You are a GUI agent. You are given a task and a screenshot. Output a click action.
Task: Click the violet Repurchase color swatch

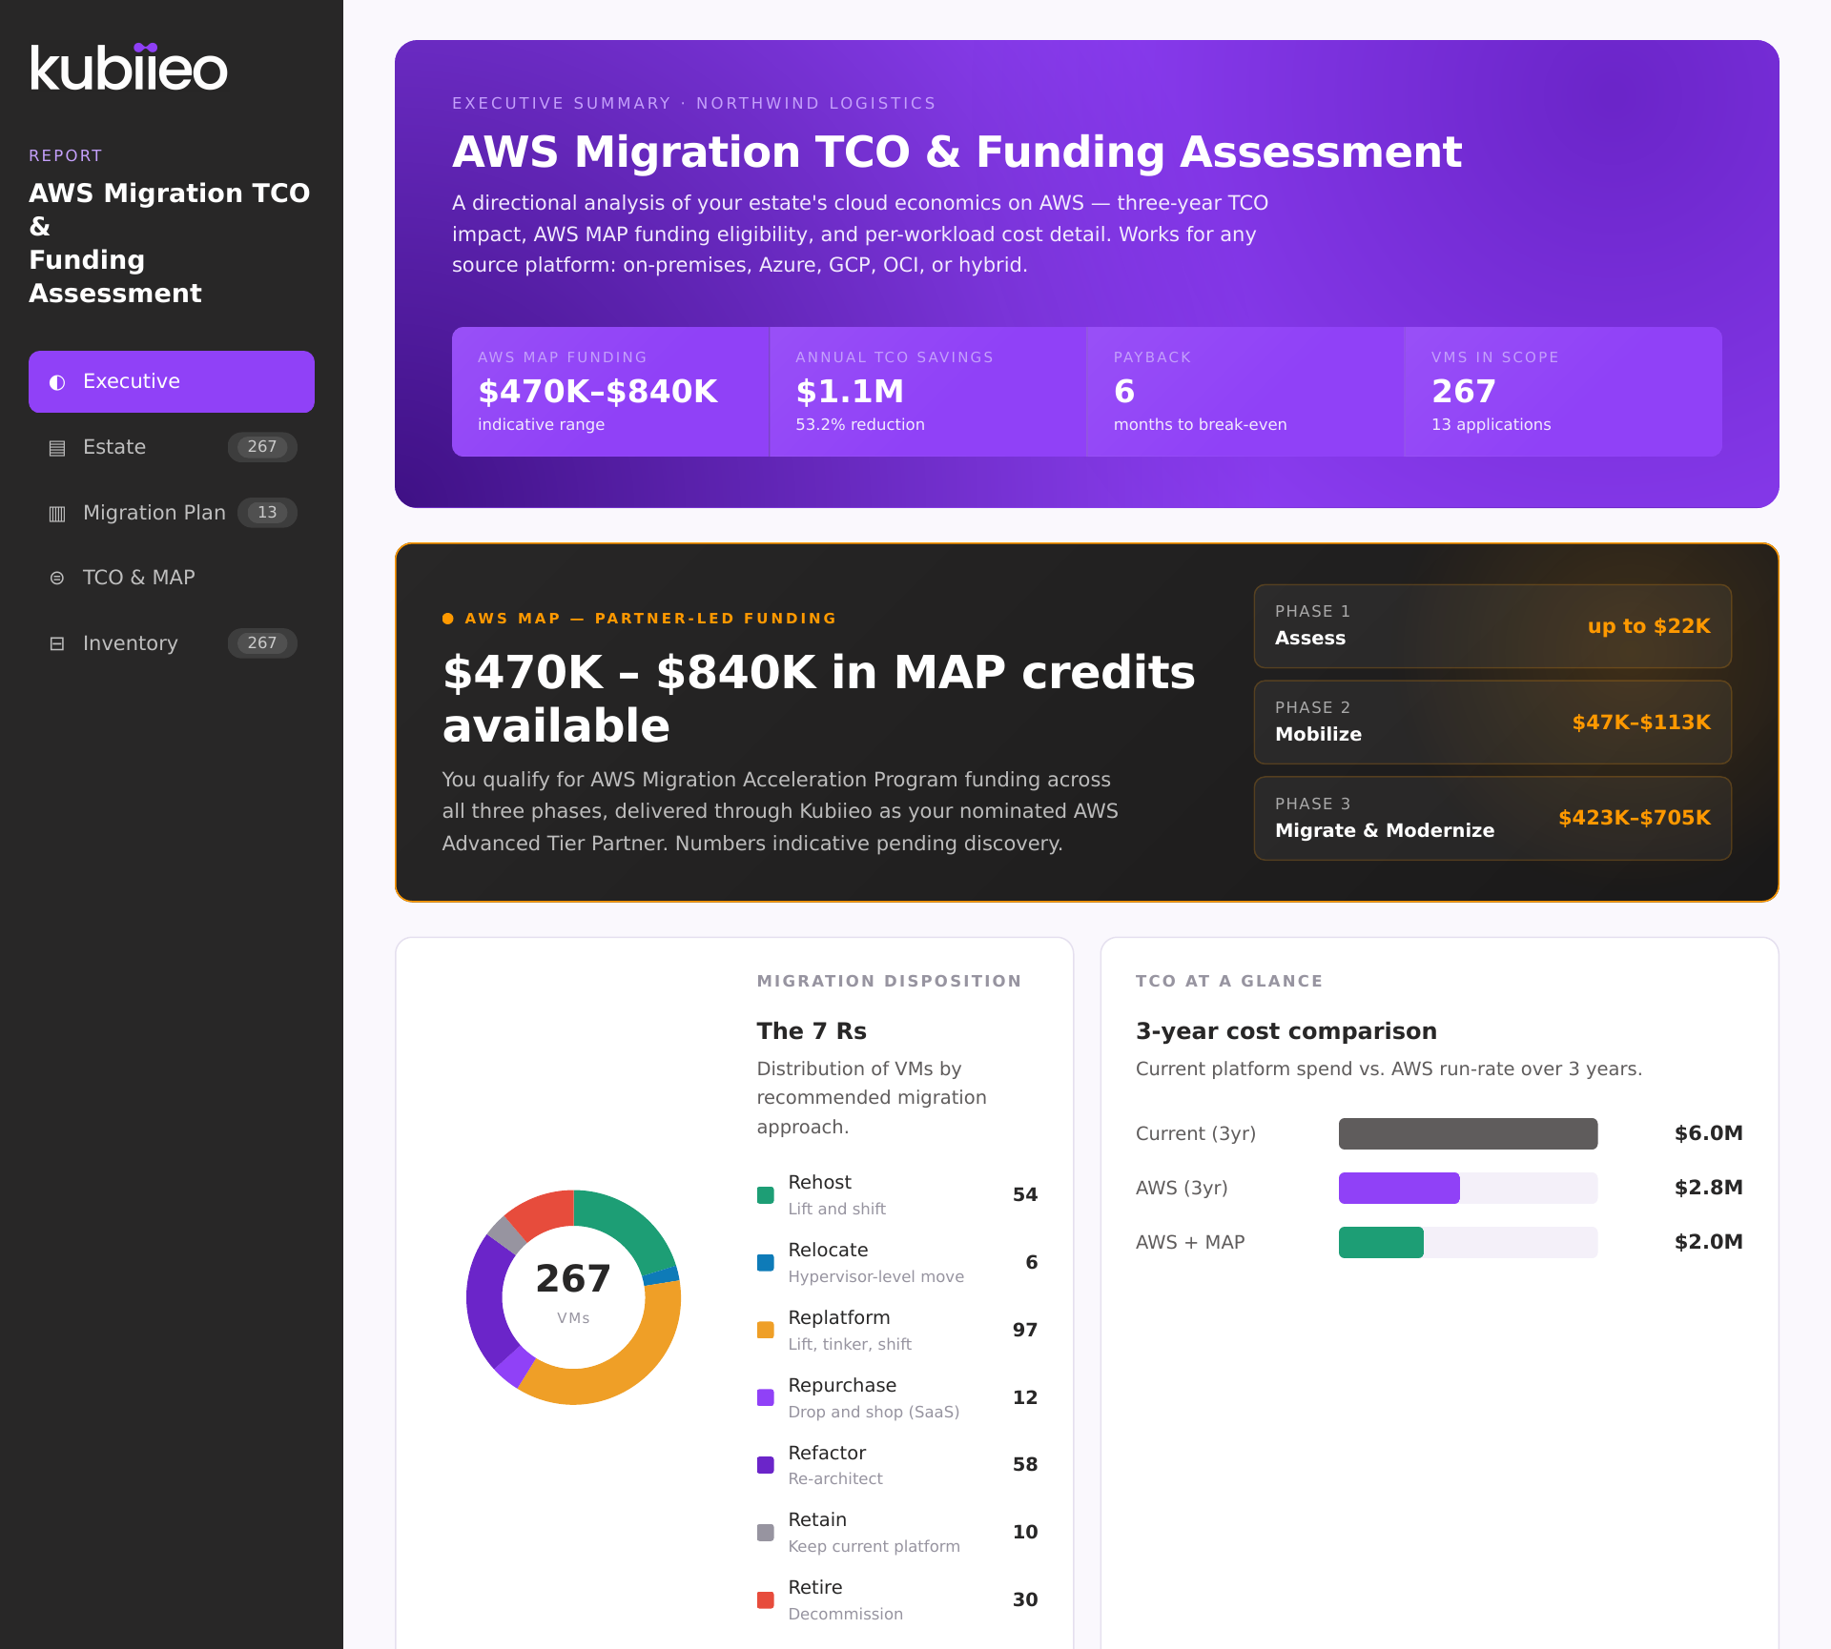(x=766, y=1398)
